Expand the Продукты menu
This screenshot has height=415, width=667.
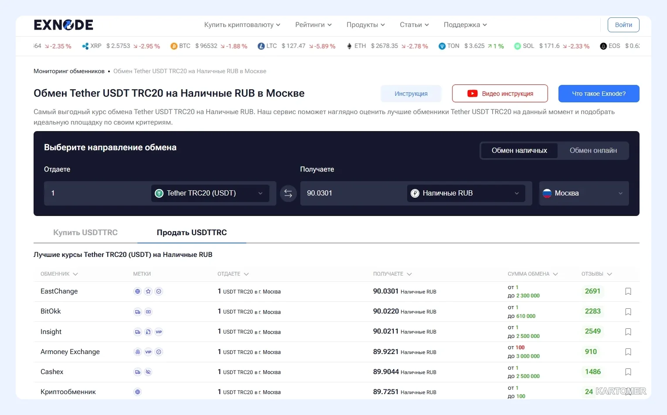pyautogui.click(x=366, y=25)
